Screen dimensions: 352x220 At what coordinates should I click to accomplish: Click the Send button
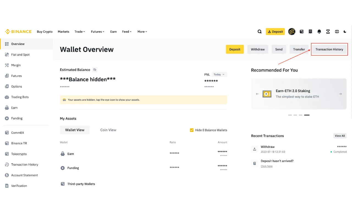click(x=279, y=50)
